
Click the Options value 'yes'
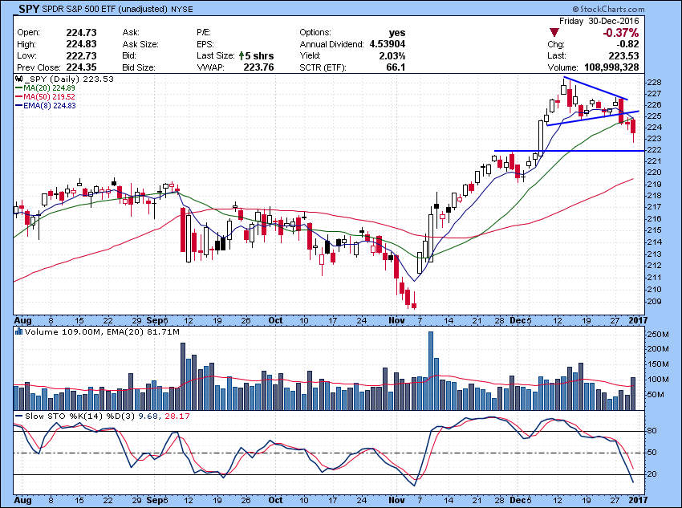[x=397, y=33]
